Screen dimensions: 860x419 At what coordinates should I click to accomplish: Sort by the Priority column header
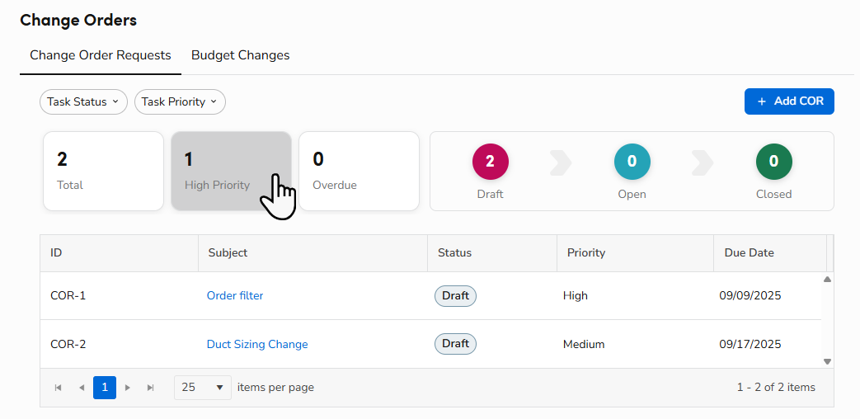[635, 253]
